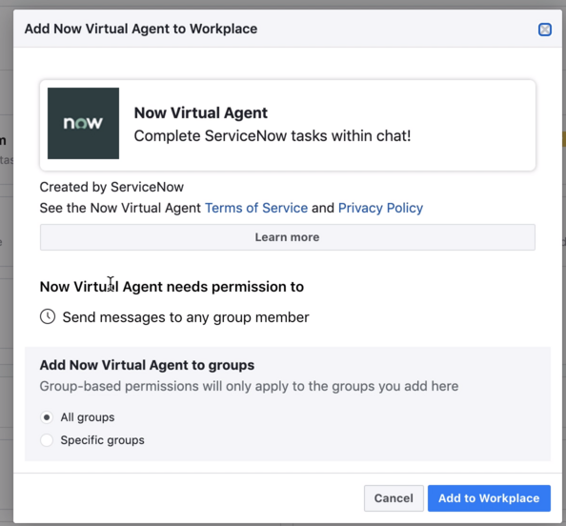566x526 pixels.
Task: Select the Specific groups radio button
Action: coord(47,440)
